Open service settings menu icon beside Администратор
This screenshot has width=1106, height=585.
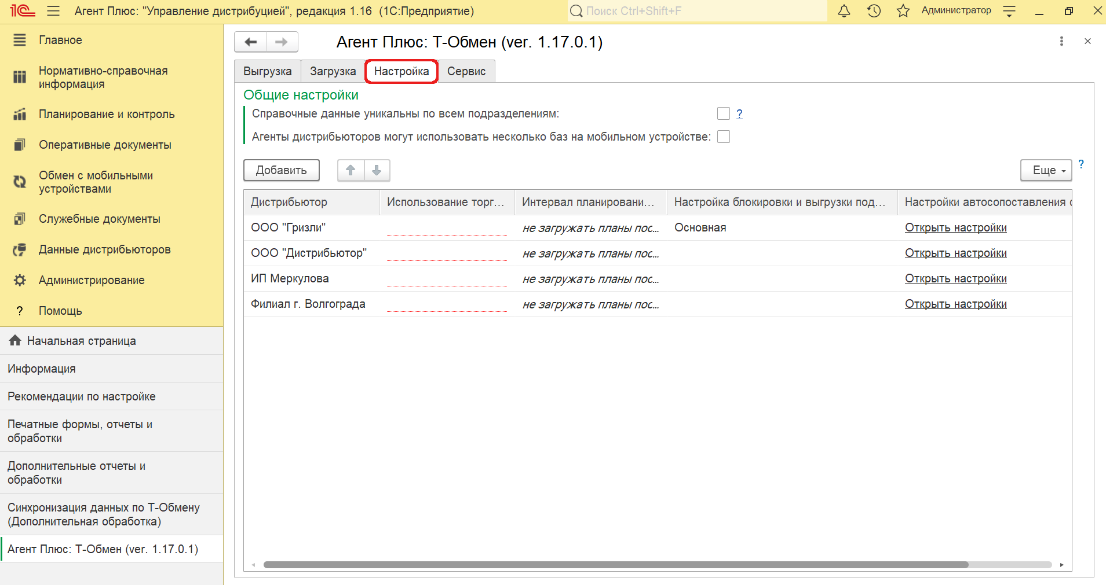(x=1009, y=11)
